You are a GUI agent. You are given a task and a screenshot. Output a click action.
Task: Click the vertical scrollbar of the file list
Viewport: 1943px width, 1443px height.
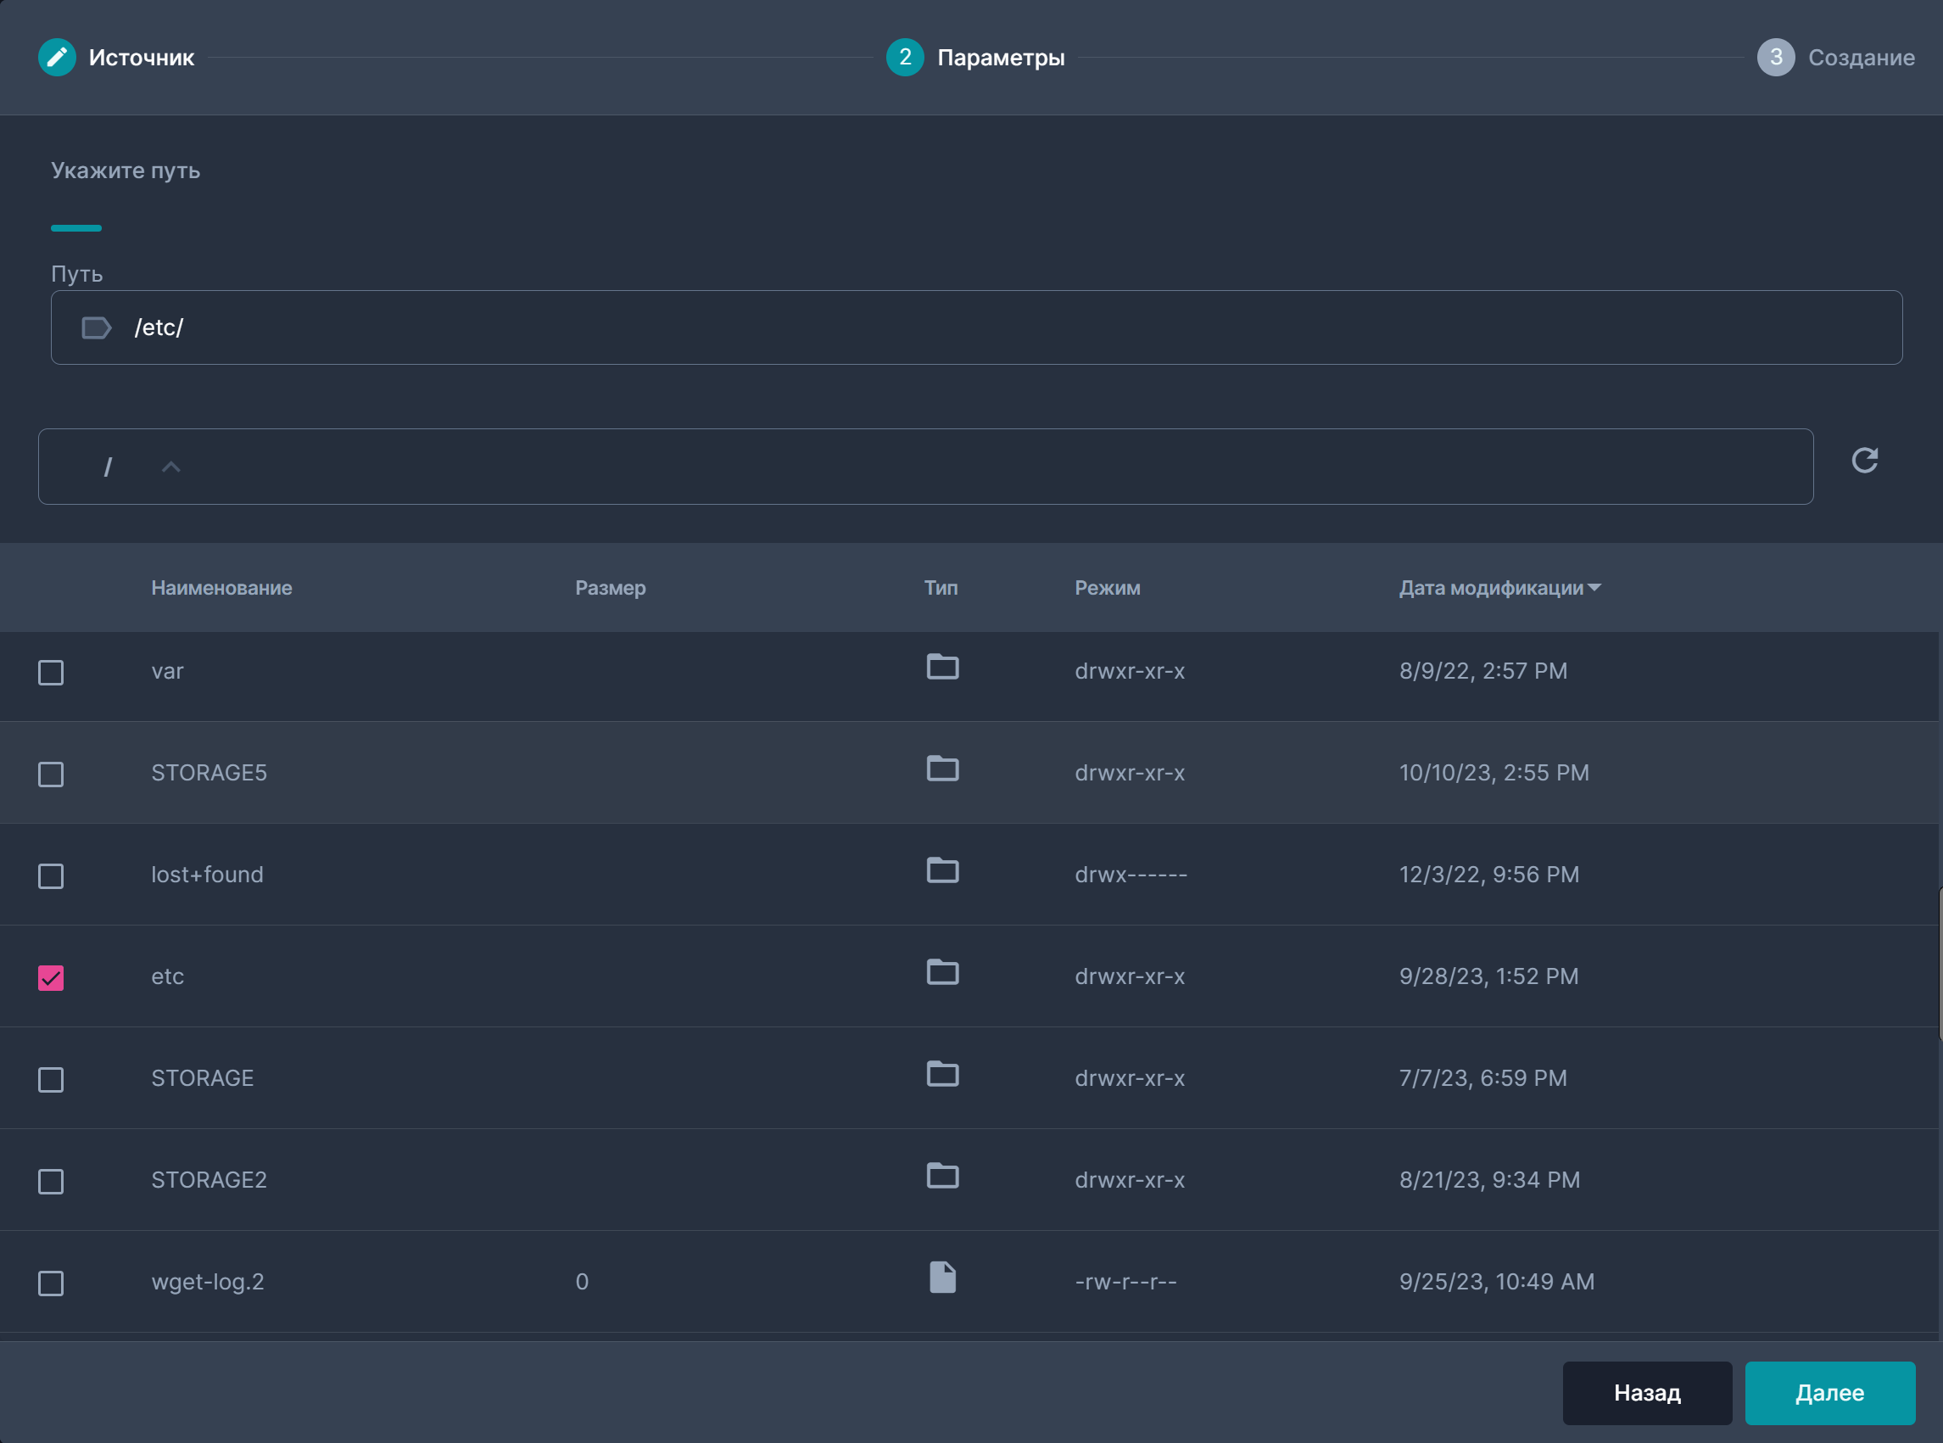click(x=1939, y=964)
